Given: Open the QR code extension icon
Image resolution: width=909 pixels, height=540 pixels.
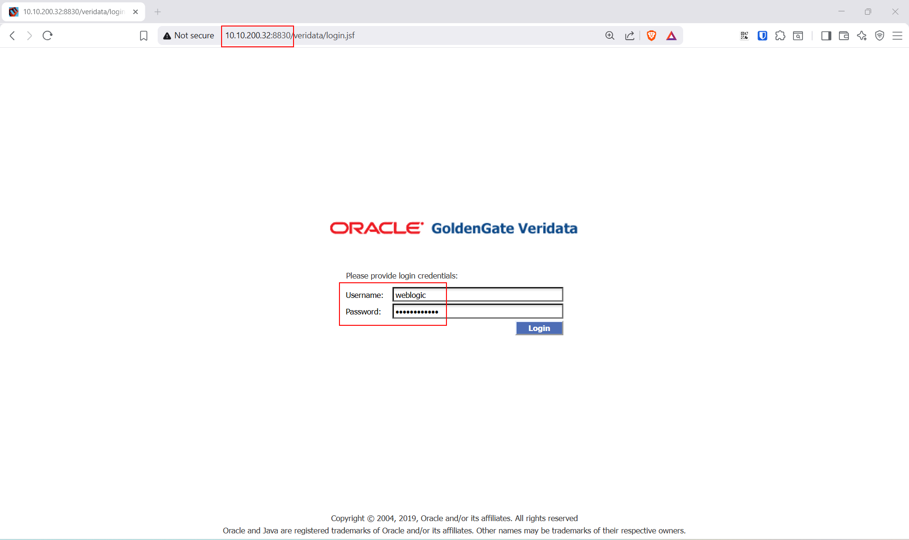Looking at the screenshot, I should pyautogui.click(x=744, y=35).
